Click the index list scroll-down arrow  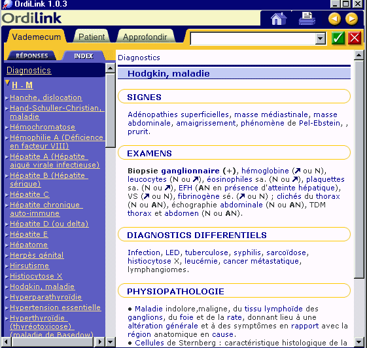pyautogui.click(x=110, y=342)
